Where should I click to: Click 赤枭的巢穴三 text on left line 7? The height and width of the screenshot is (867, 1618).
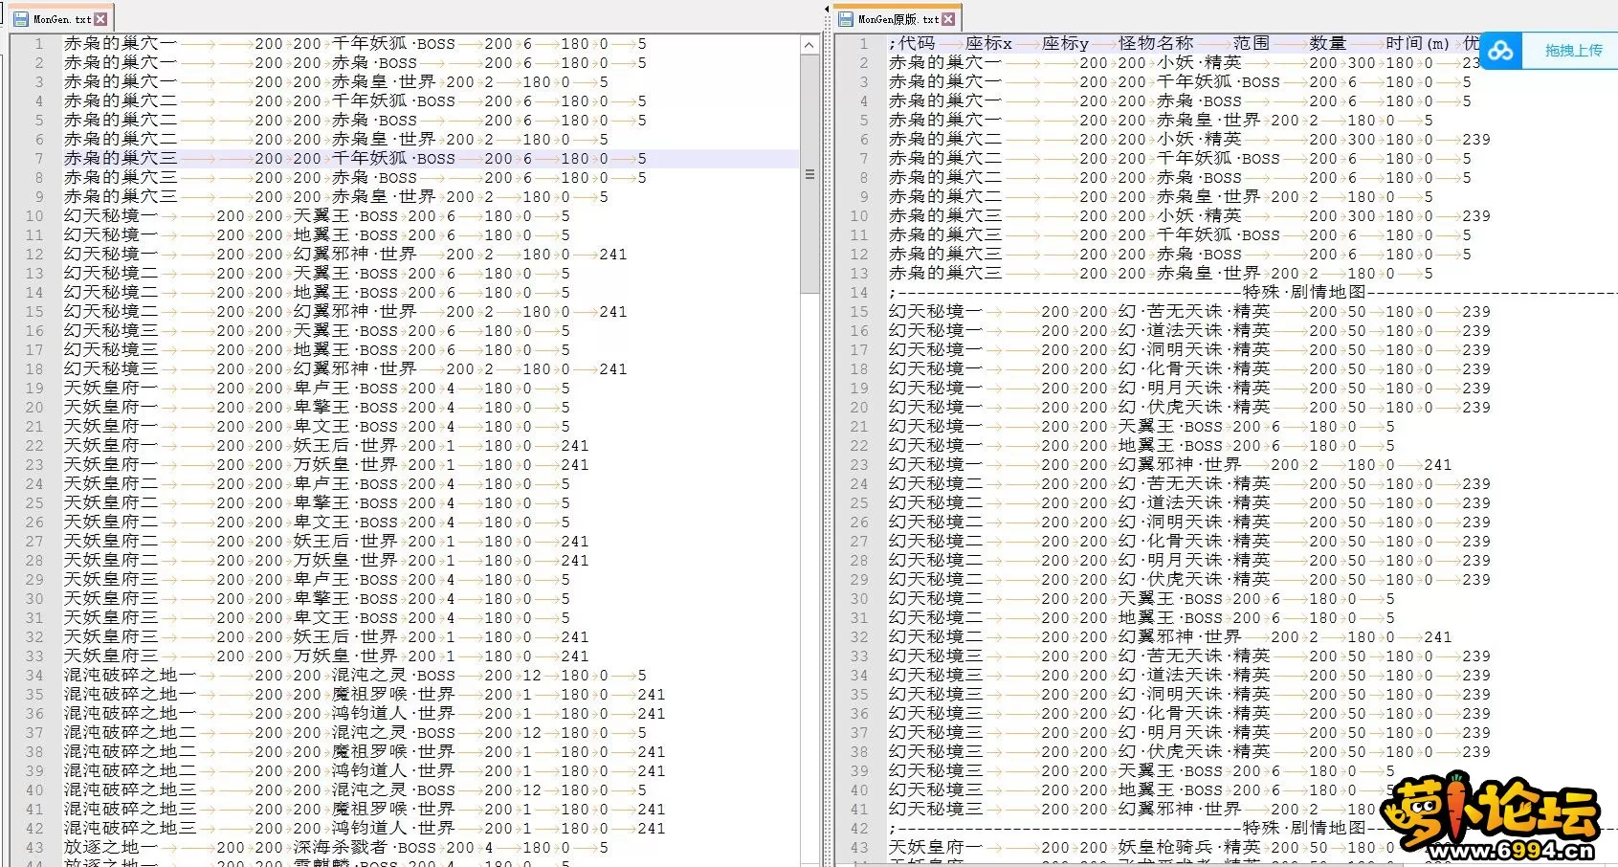point(121,159)
